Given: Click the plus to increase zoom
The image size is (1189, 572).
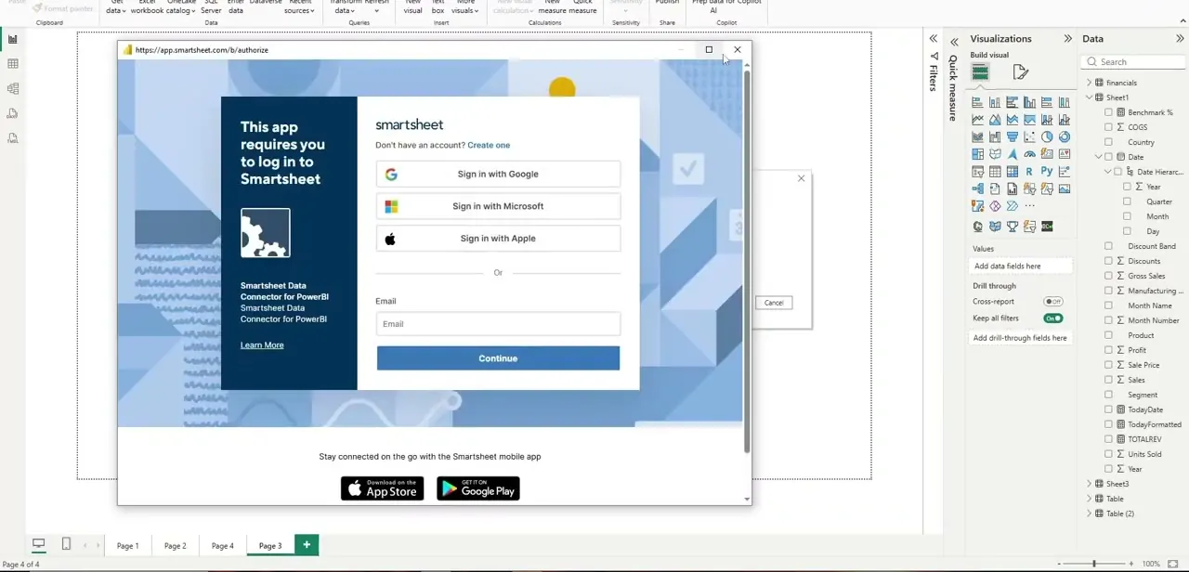Looking at the screenshot, I should pyautogui.click(x=1130, y=564).
